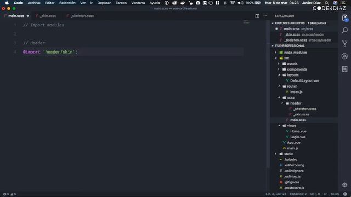Expand the static folder
The width and height of the screenshot is (351, 197).
click(288, 154)
